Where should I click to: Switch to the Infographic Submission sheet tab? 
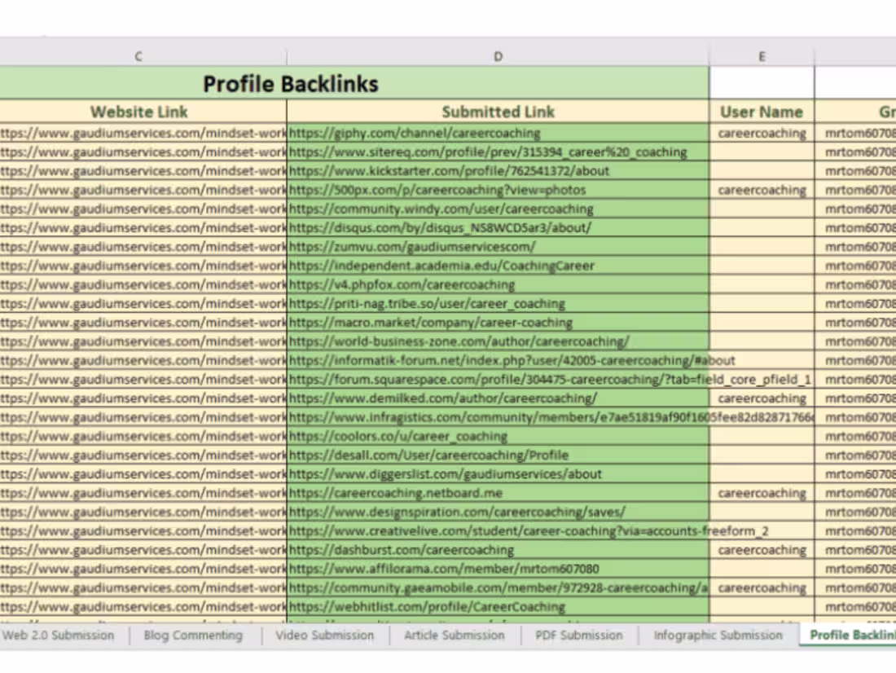point(718,636)
